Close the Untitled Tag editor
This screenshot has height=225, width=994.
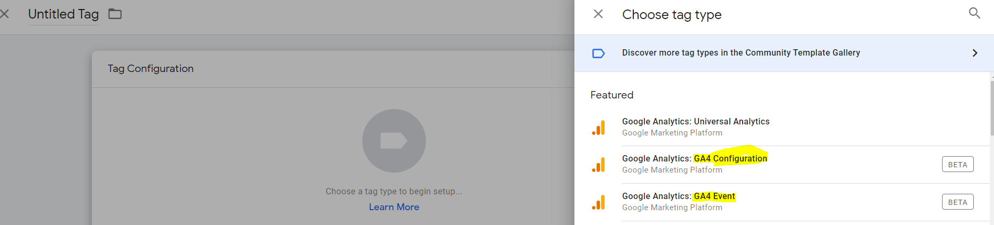4,14
